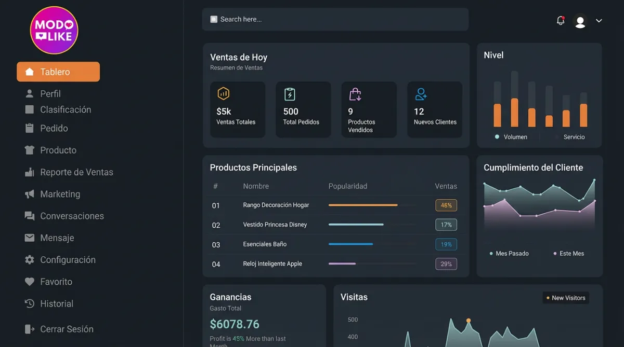Click the home icon beside Tablero
The width and height of the screenshot is (624, 347).
30,72
